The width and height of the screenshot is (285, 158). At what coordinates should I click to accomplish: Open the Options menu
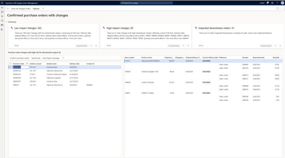pyautogui.click(x=36, y=8)
